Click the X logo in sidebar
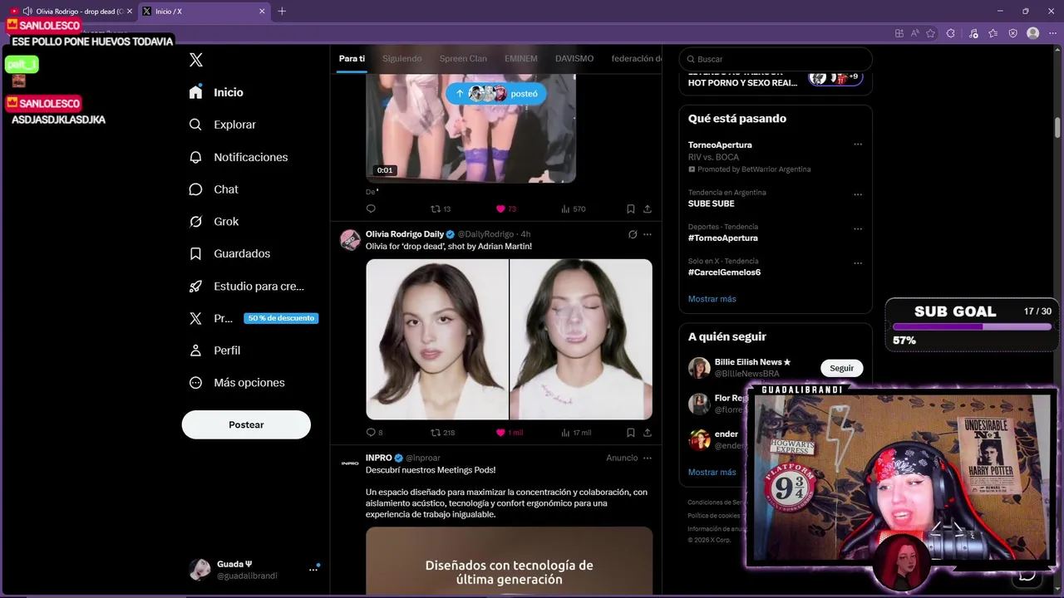 [x=196, y=60]
